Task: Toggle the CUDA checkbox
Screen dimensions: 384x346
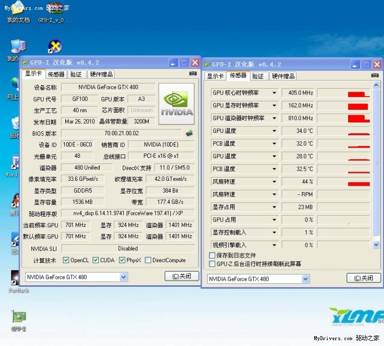Action: click(96, 260)
